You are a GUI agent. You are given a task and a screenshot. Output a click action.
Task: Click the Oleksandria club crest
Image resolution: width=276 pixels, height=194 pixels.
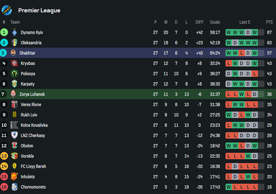(14, 43)
